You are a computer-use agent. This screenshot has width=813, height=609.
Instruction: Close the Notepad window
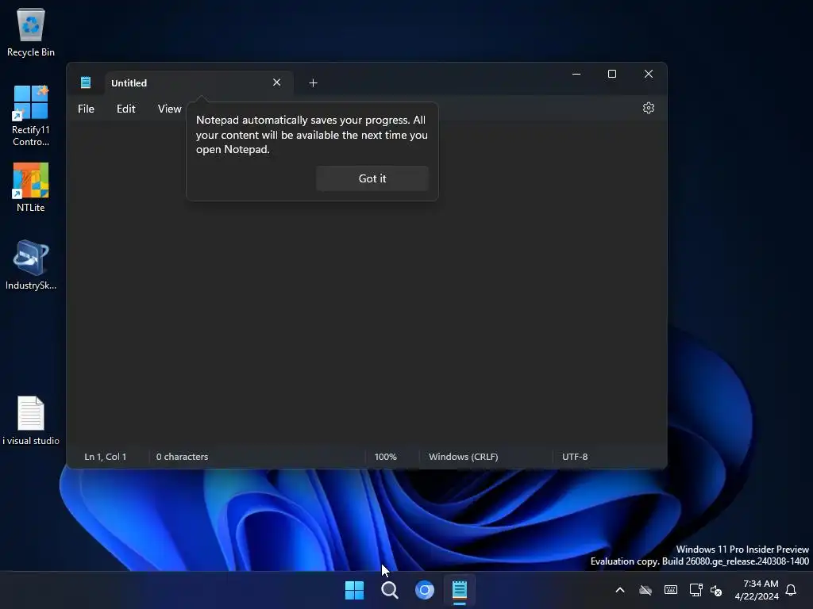point(648,74)
